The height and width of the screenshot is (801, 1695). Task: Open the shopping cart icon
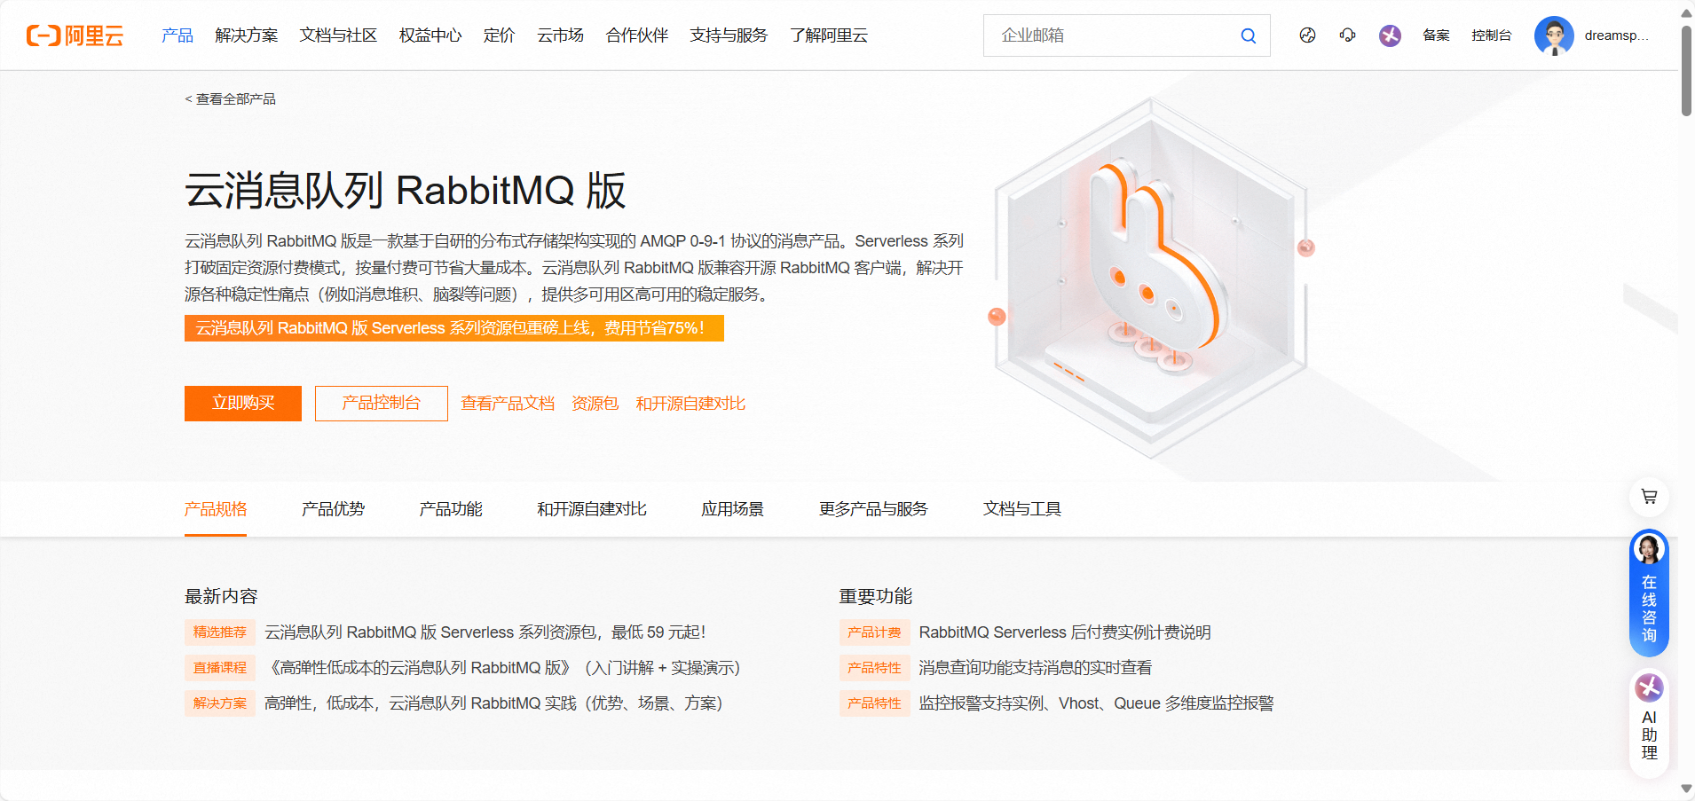[1649, 497]
